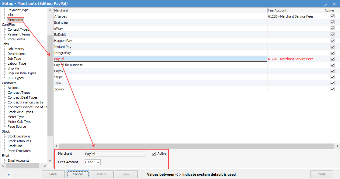340x179 pixels.
Task: Click the tree panel vertical scrollbar thumb
Action: 50,85
